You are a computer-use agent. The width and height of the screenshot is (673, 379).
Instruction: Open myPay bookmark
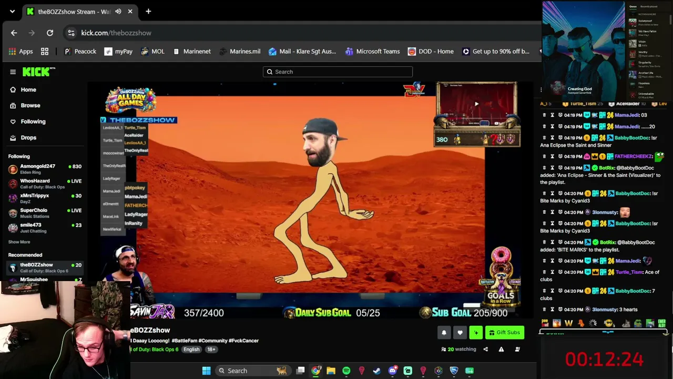[x=118, y=52]
